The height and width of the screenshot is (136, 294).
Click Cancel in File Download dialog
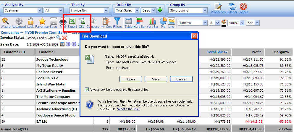pyautogui.click(x=181, y=79)
